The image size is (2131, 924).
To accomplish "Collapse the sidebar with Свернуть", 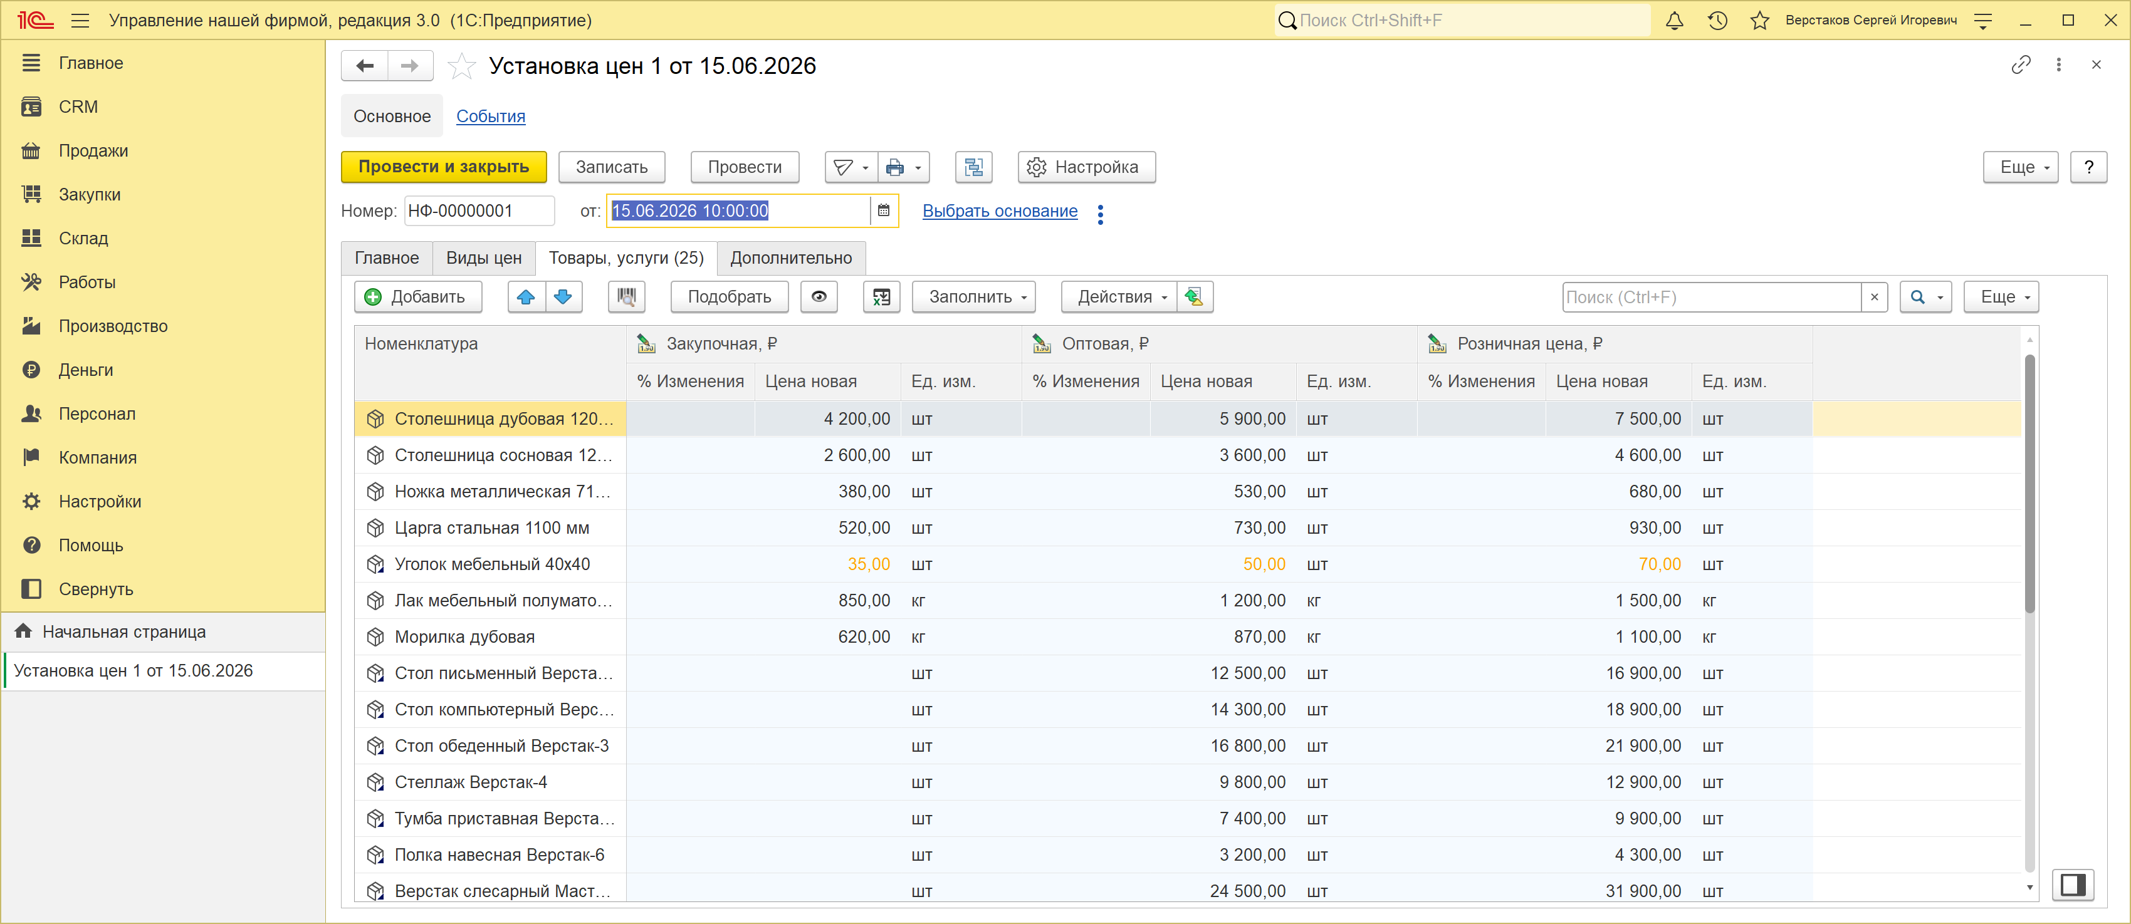I will click(x=164, y=589).
